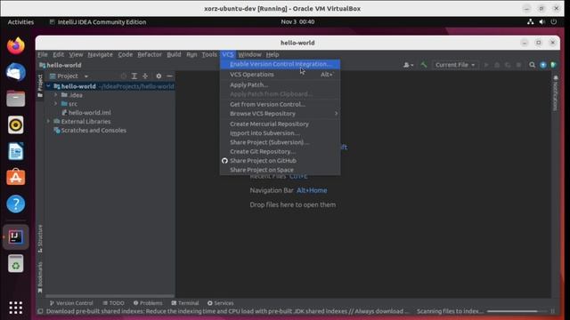Click tool windows toggle icon in status bar
This screenshot has width=570, height=320.
[x=40, y=311]
